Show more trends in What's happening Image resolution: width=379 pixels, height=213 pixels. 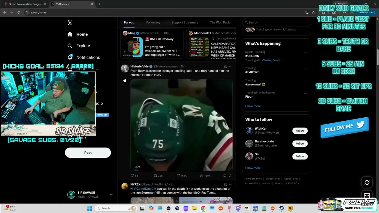(253, 106)
